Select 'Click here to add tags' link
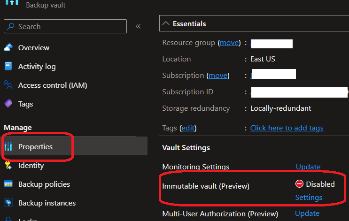349x221 pixels. pos(287,128)
